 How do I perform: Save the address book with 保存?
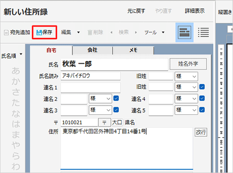(44, 32)
